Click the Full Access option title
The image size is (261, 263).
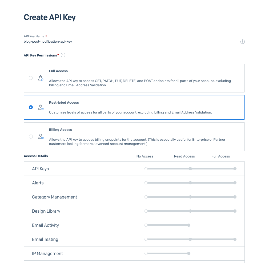coord(58,71)
